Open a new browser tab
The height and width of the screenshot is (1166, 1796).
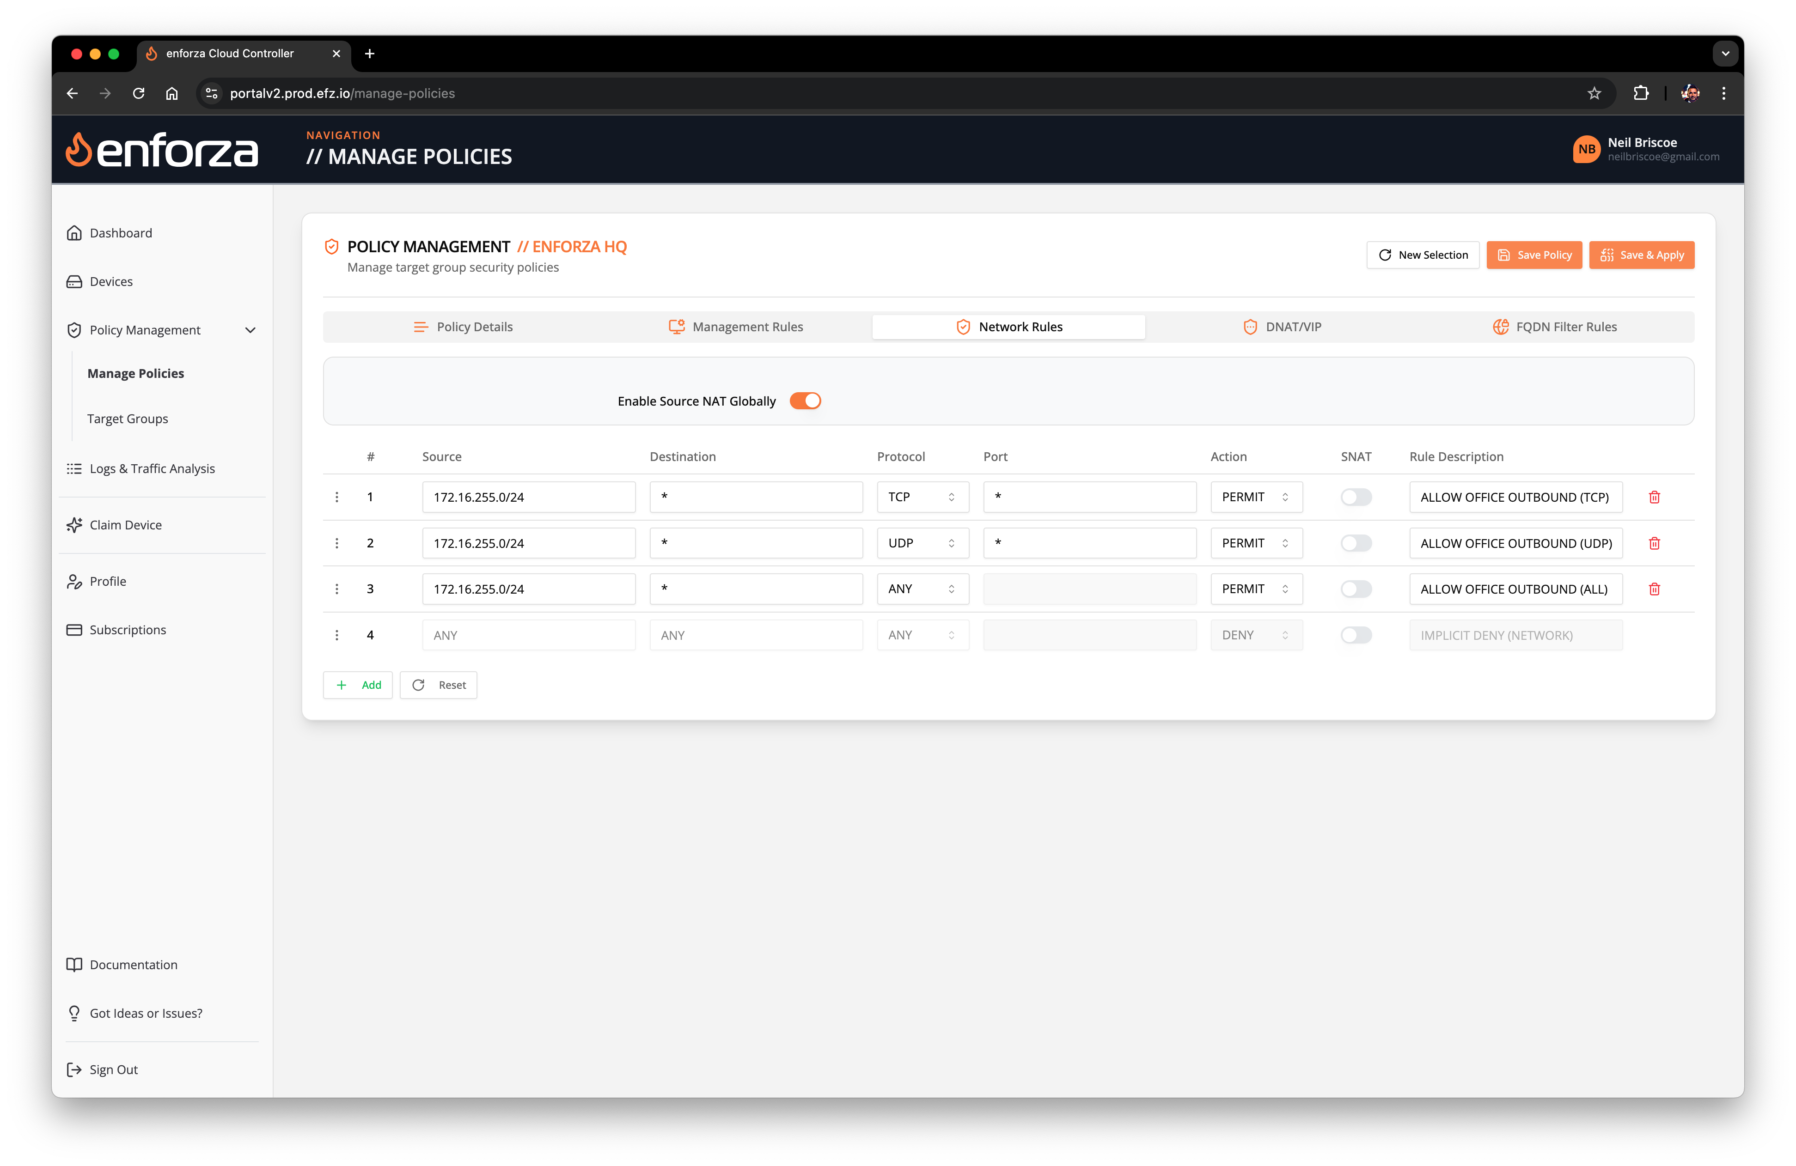pyautogui.click(x=370, y=54)
